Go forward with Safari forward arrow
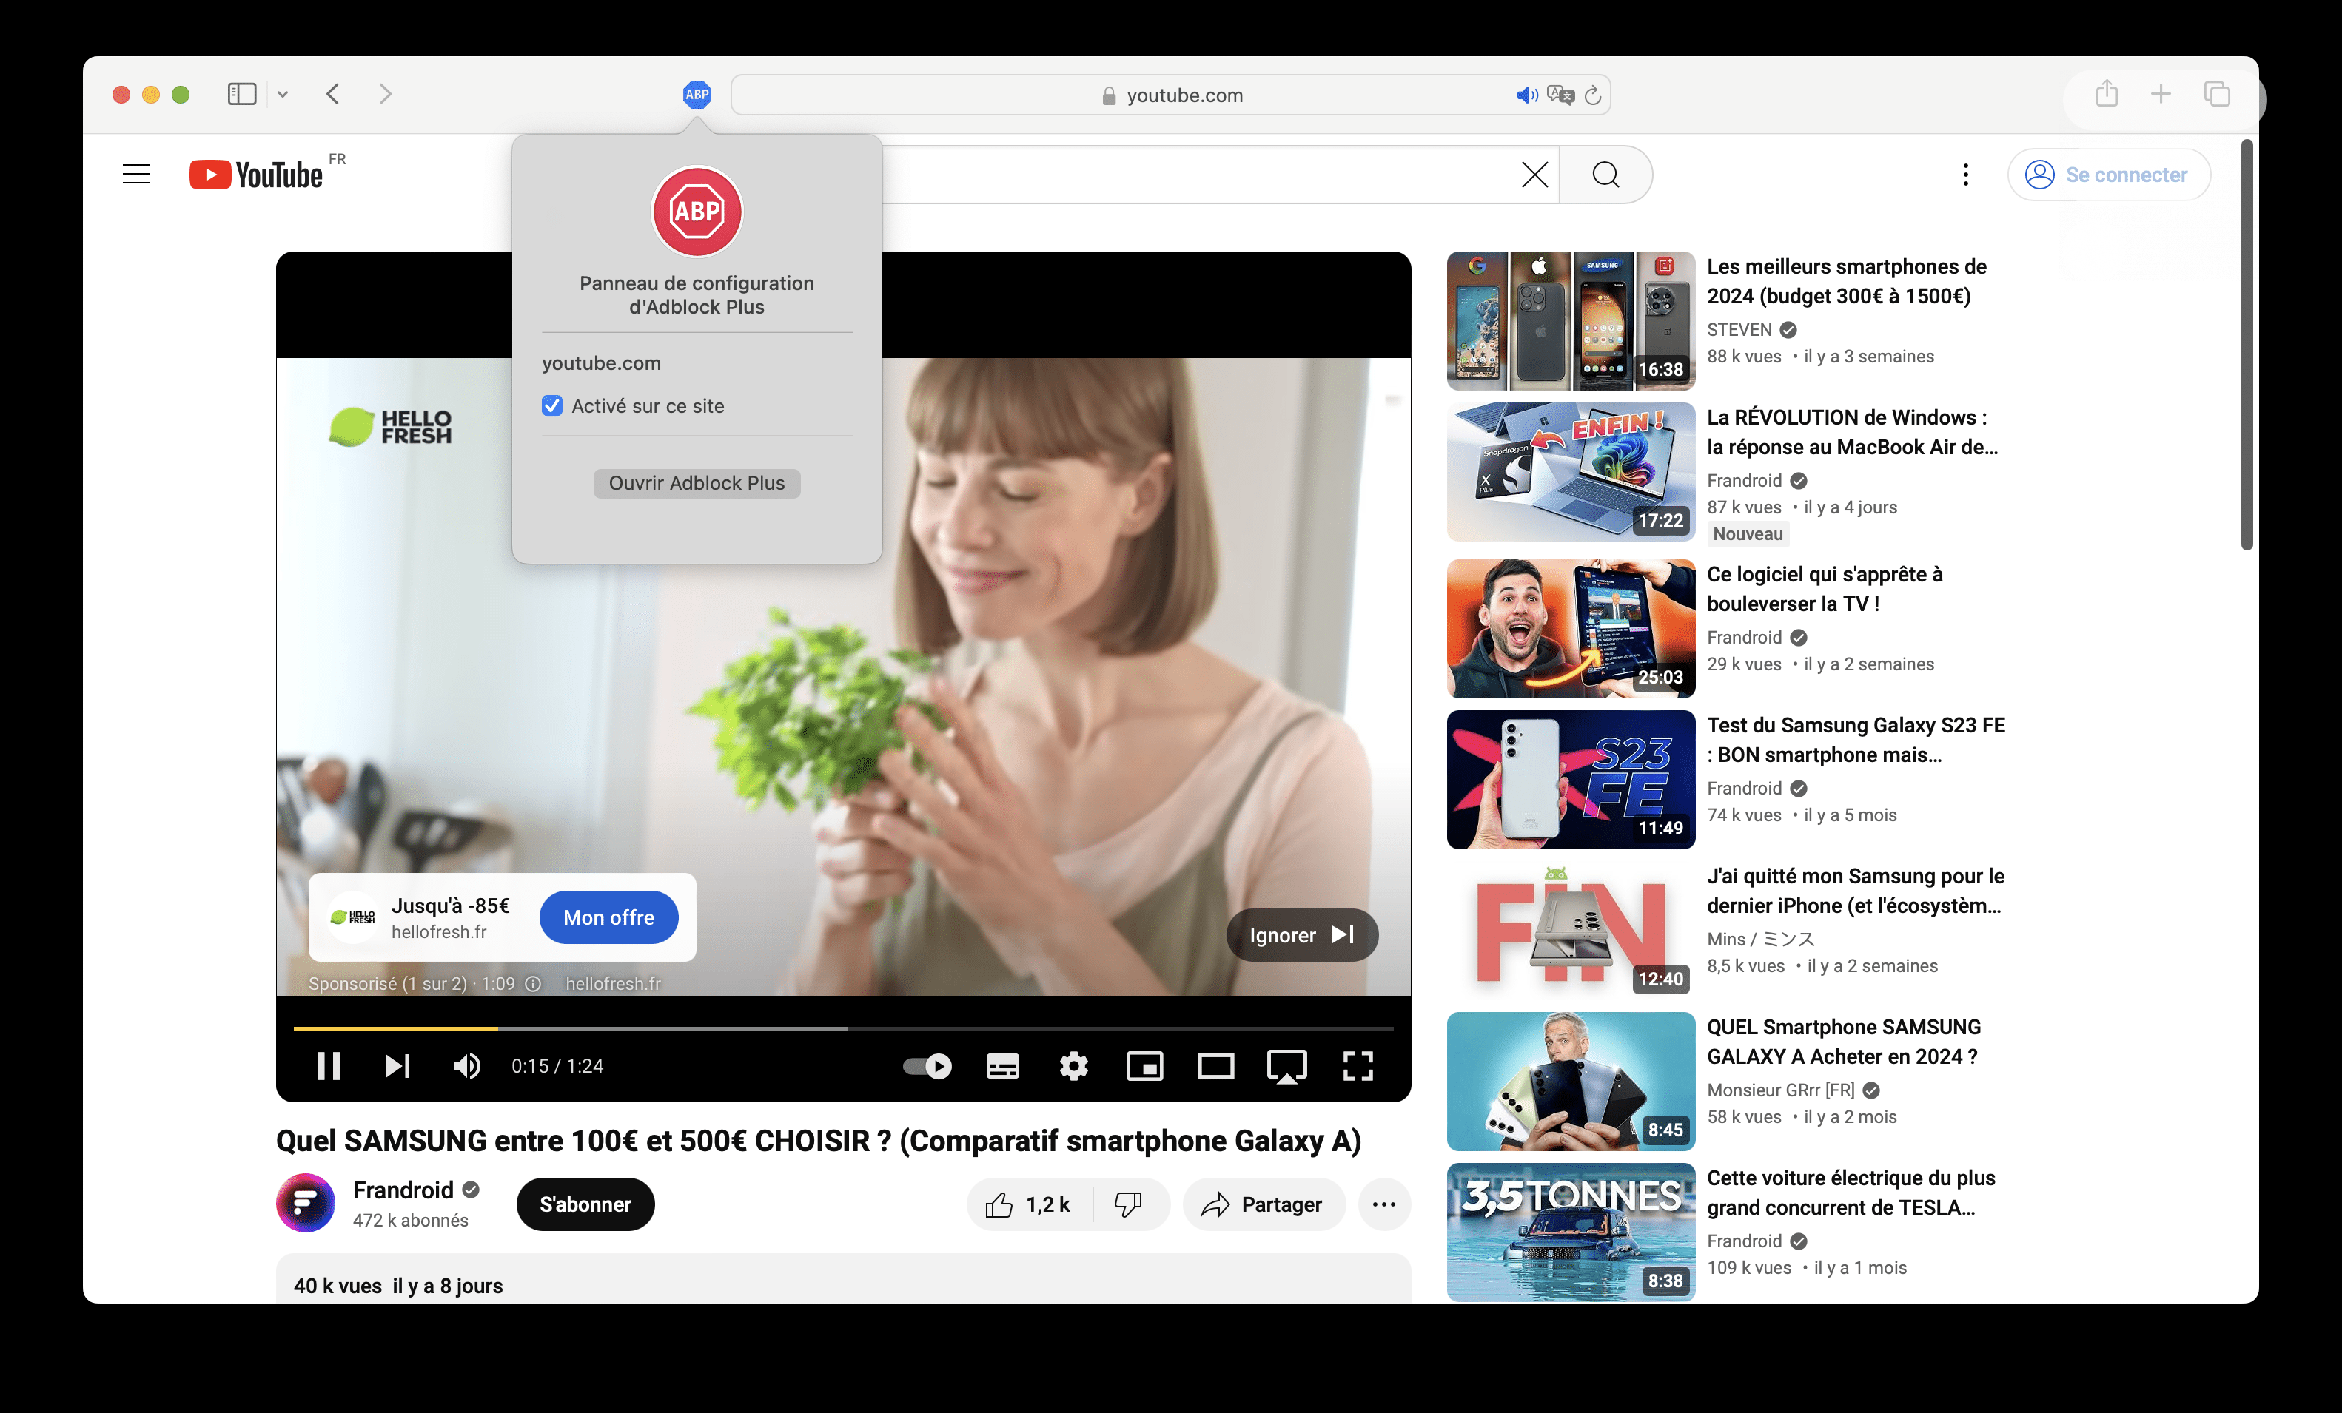This screenshot has width=2342, height=1413. [x=385, y=94]
